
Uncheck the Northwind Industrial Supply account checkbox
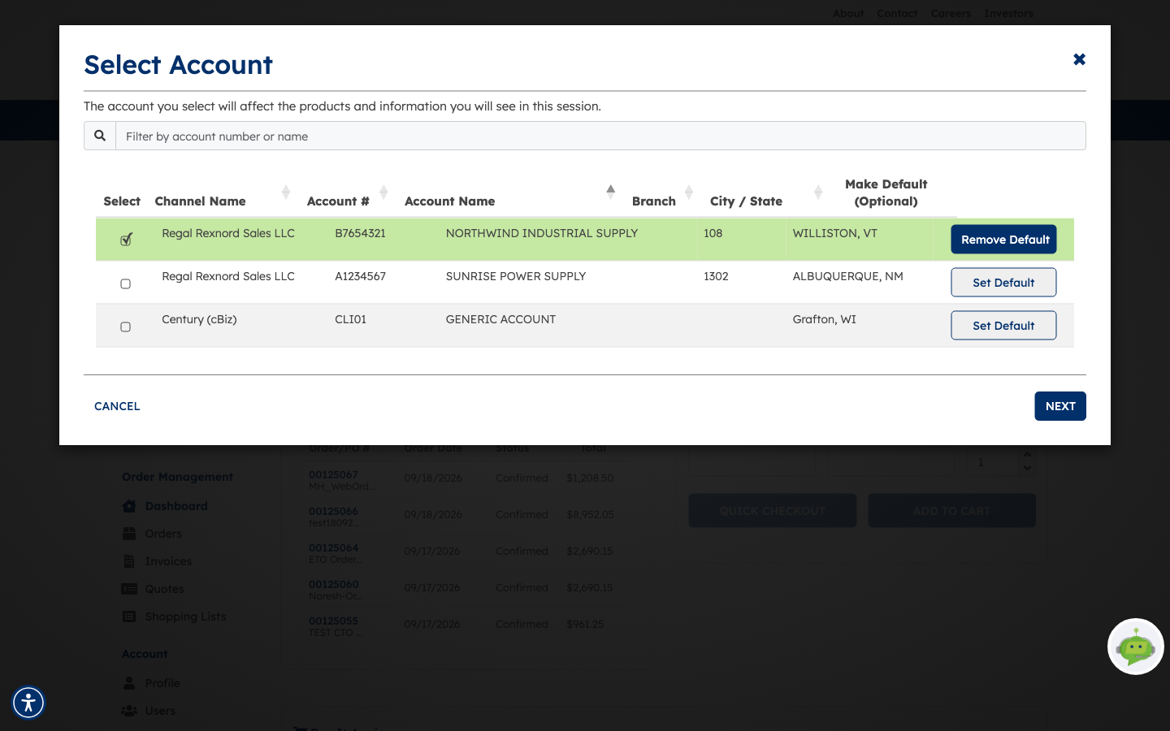point(126,240)
